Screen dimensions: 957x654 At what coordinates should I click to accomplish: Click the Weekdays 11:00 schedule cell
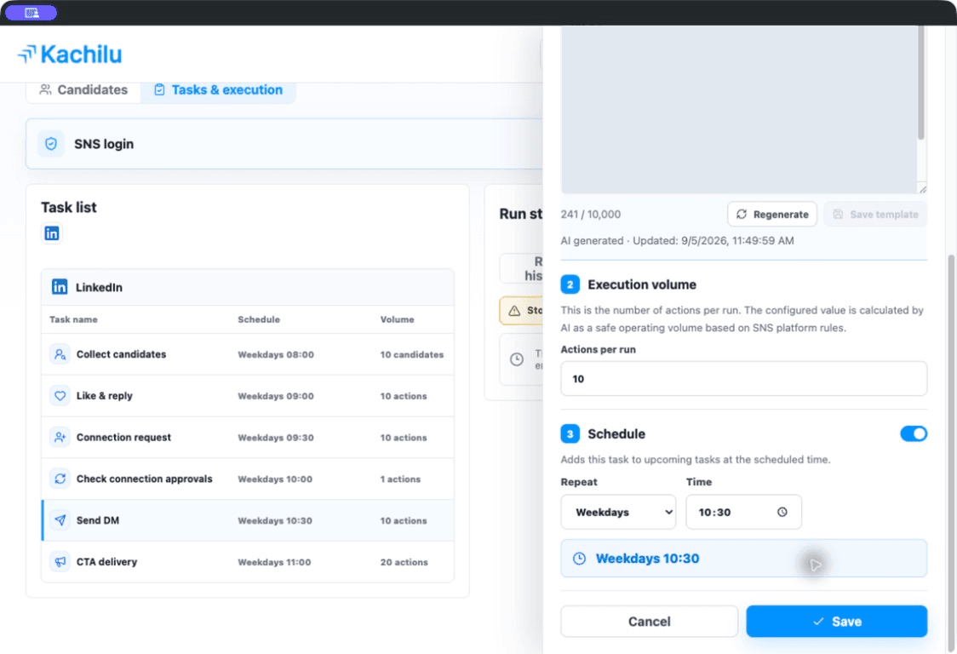click(x=274, y=562)
